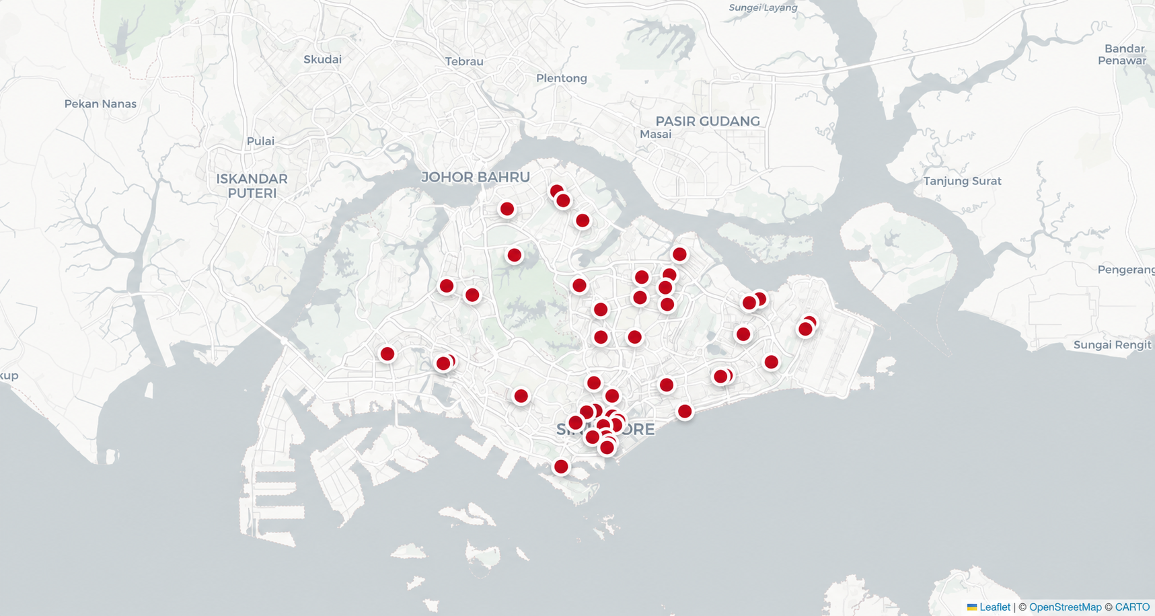Image resolution: width=1155 pixels, height=616 pixels.
Task: Click the Sungei Layang river label
Action: click(763, 8)
